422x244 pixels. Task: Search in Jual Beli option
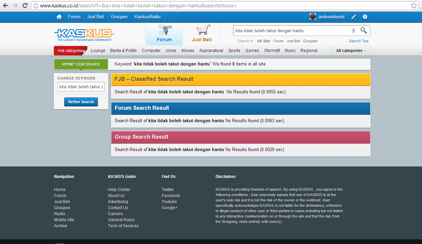[x=294, y=41]
